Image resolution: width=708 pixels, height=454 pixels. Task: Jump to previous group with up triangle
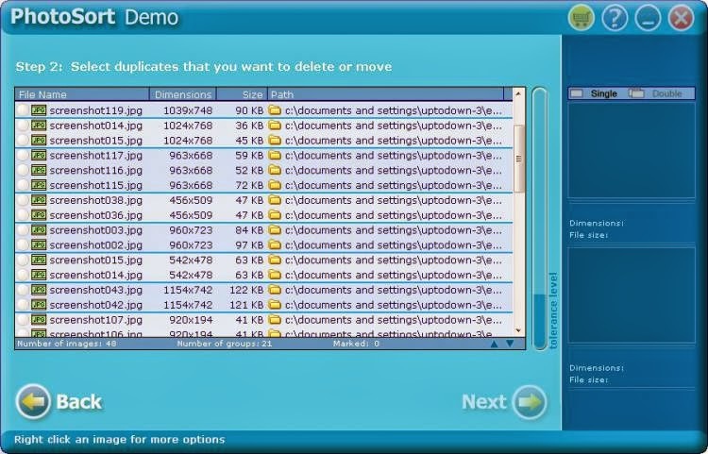coord(494,344)
